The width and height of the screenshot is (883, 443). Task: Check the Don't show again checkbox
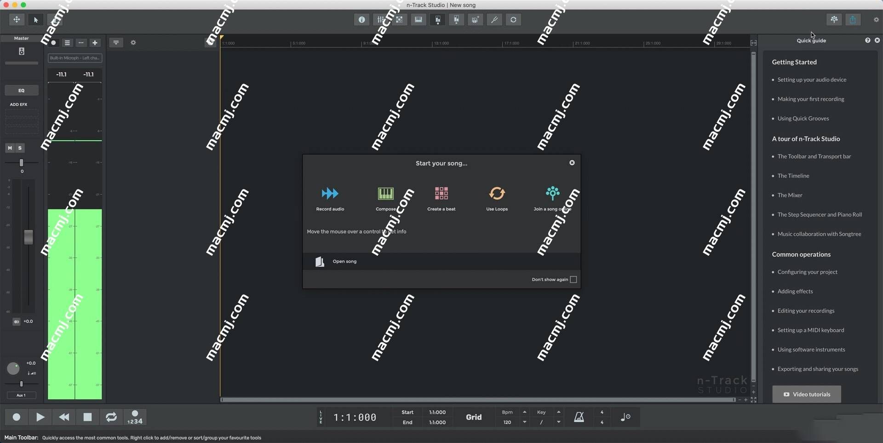coord(573,280)
